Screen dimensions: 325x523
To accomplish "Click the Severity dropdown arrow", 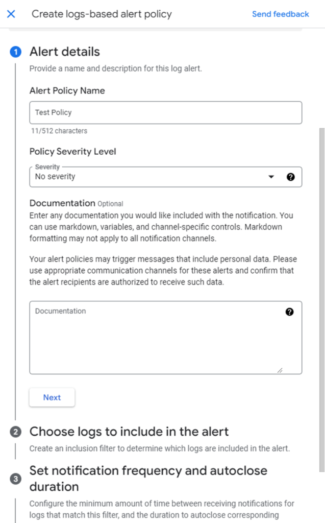I will point(271,177).
